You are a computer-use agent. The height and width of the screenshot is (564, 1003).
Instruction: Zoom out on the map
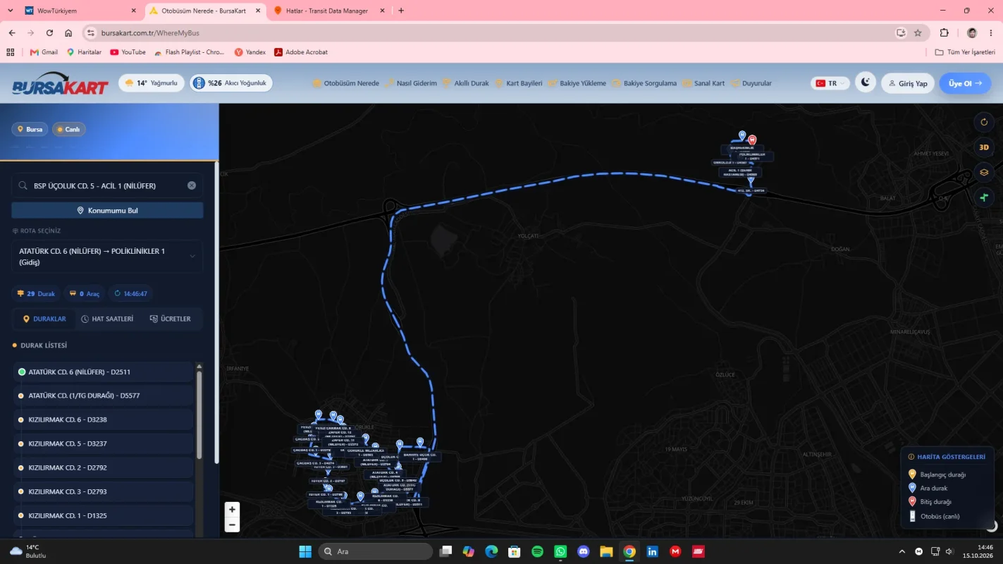pyautogui.click(x=232, y=525)
